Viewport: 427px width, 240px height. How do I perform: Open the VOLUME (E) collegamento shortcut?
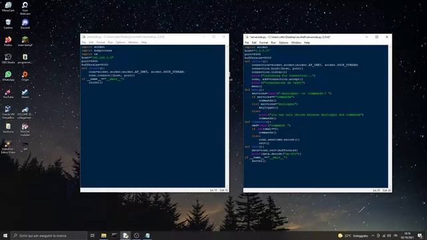(x=25, y=112)
